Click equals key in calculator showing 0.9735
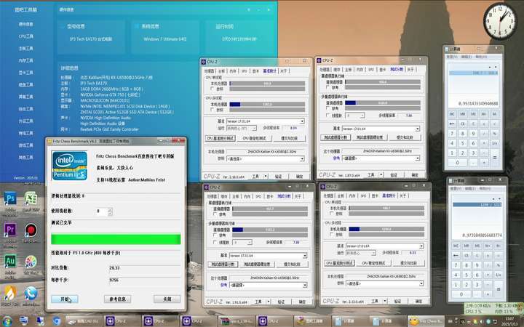Viewport: 524px width, 327px height. point(499,290)
